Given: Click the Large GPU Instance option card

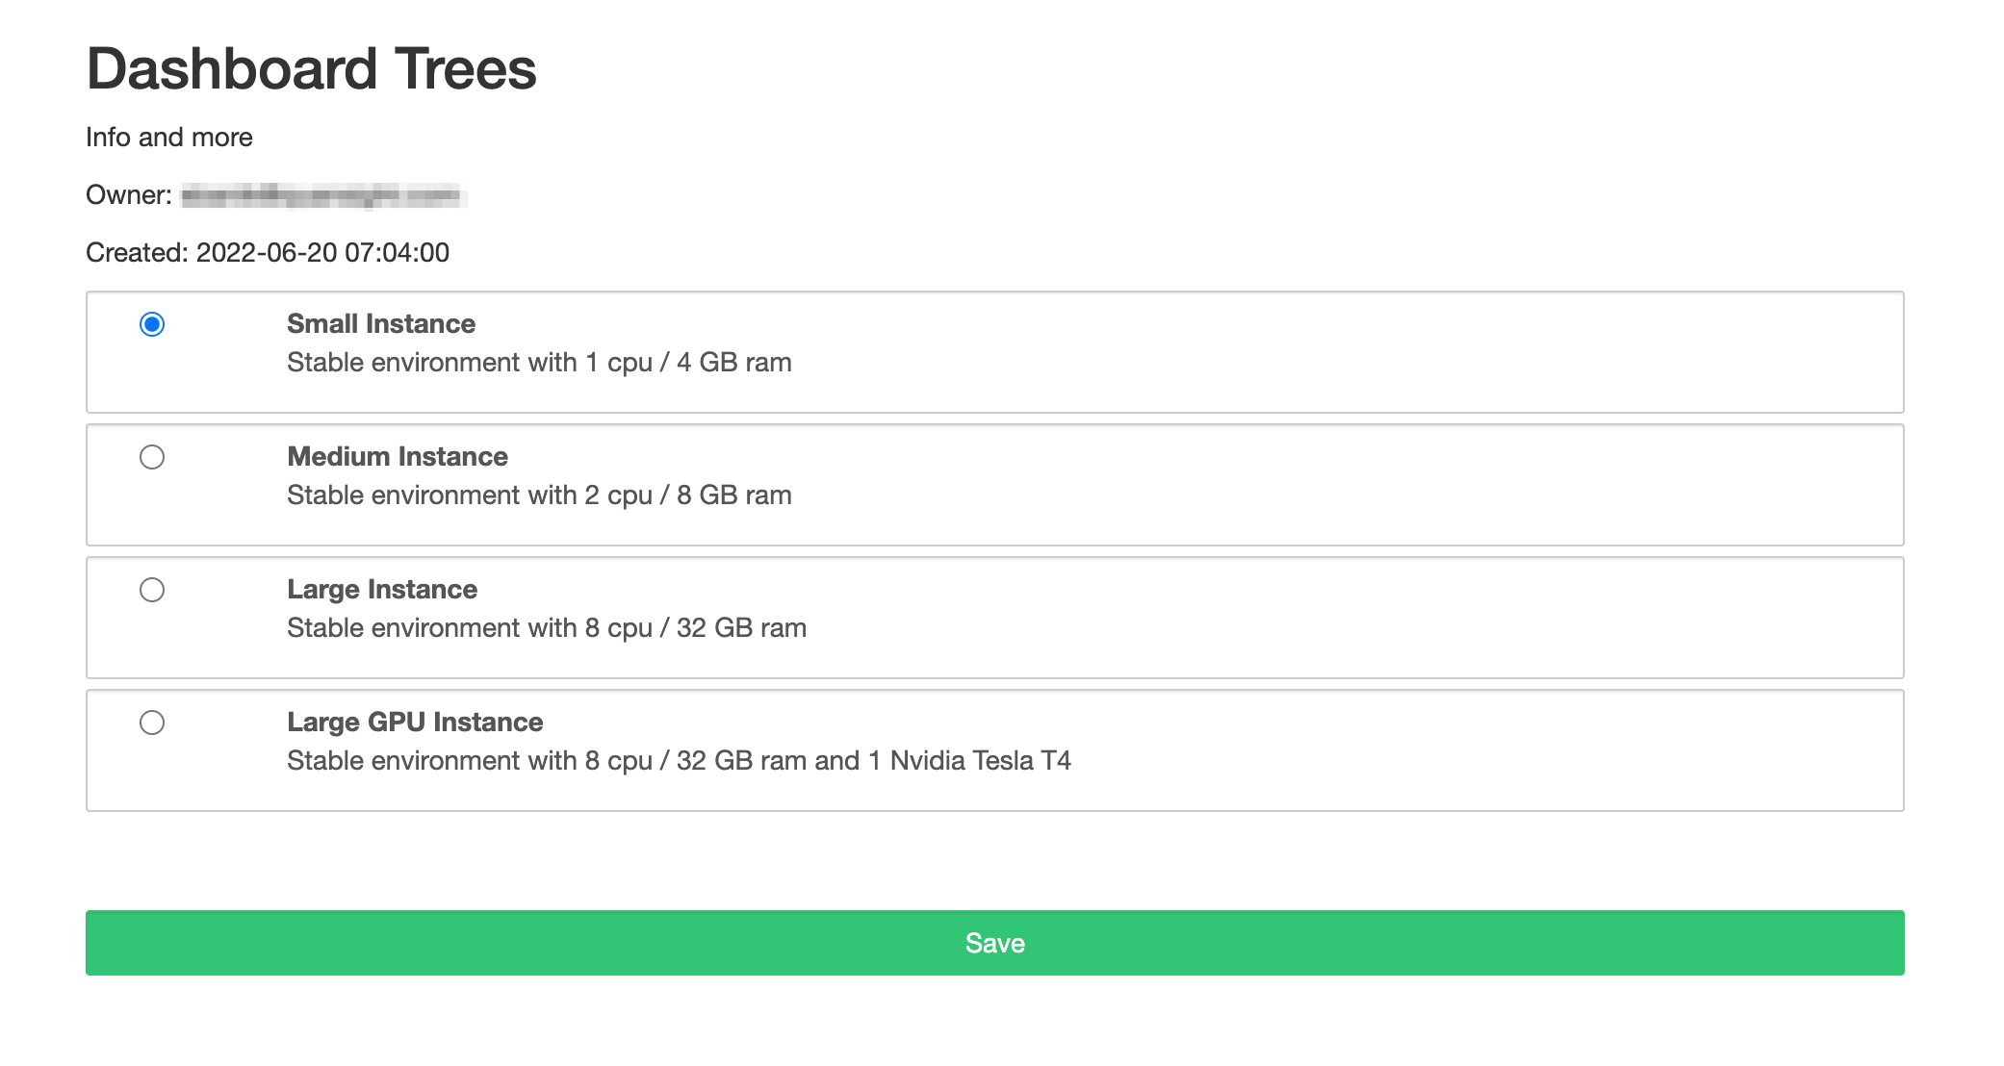Looking at the screenshot, I should (994, 750).
